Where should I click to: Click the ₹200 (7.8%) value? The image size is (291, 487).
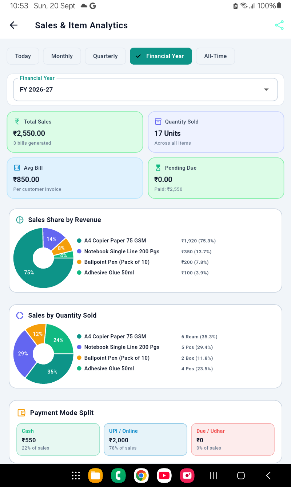pyautogui.click(x=195, y=262)
